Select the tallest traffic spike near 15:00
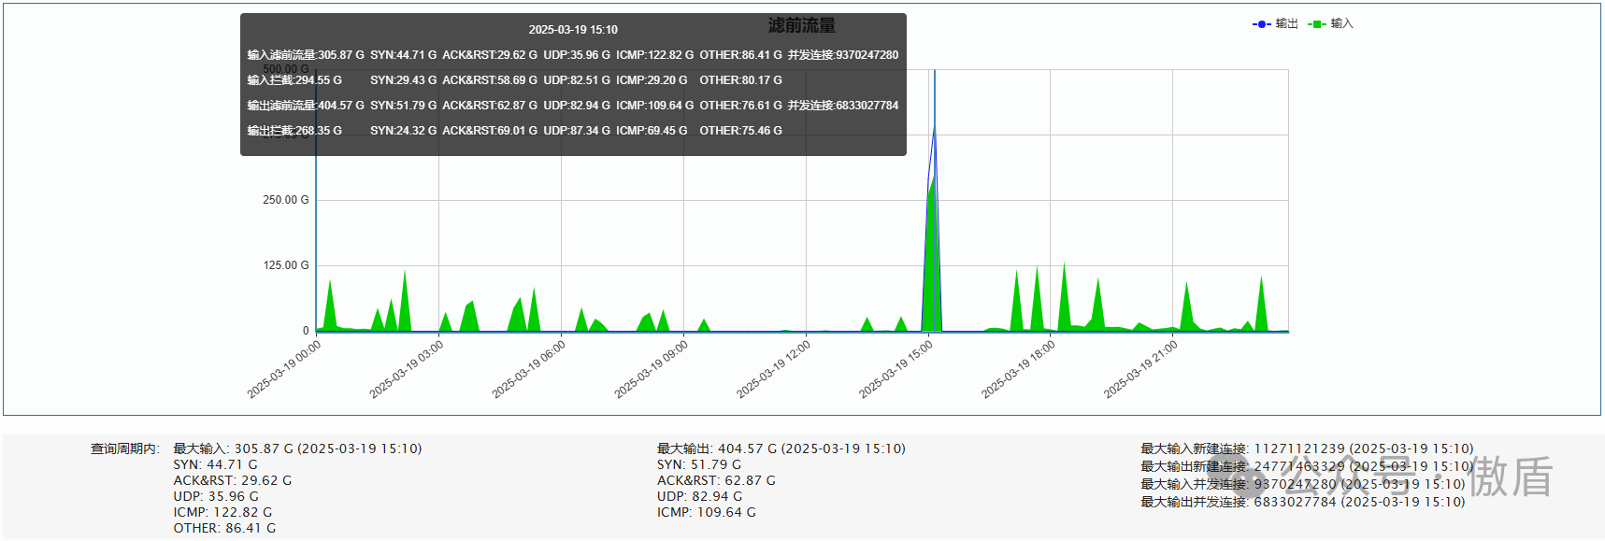The height and width of the screenshot is (541, 1605). coord(934,131)
